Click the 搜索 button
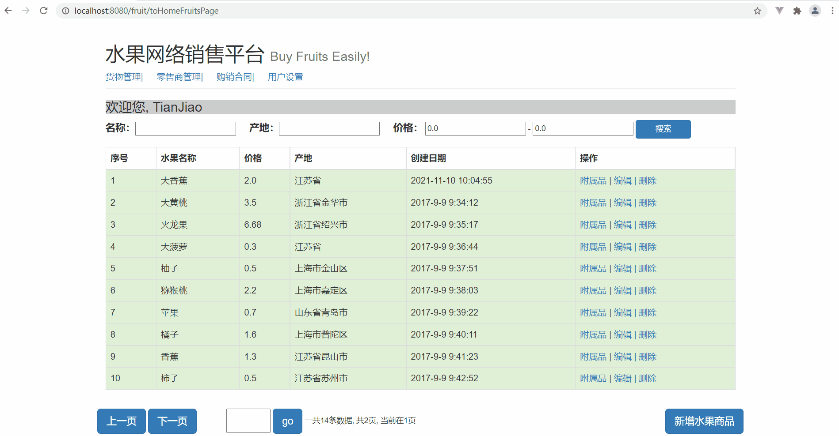 click(x=663, y=129)
